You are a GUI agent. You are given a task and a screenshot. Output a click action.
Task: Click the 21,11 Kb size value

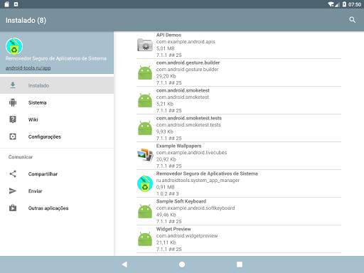click(x=166, y=242)
